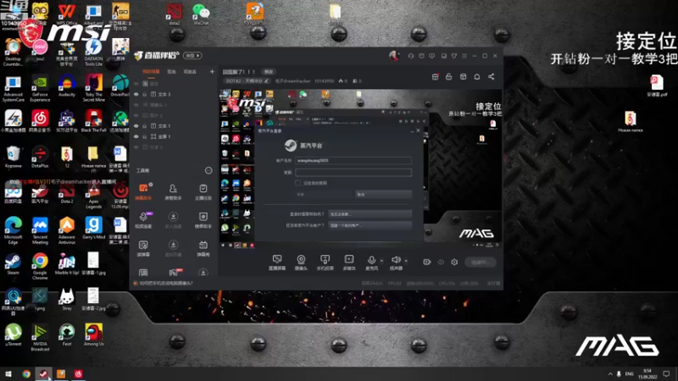This screenshot has height=381, width=678.
Task: Tick remember password checkbox in Steam preview
Action: point(298,183)
